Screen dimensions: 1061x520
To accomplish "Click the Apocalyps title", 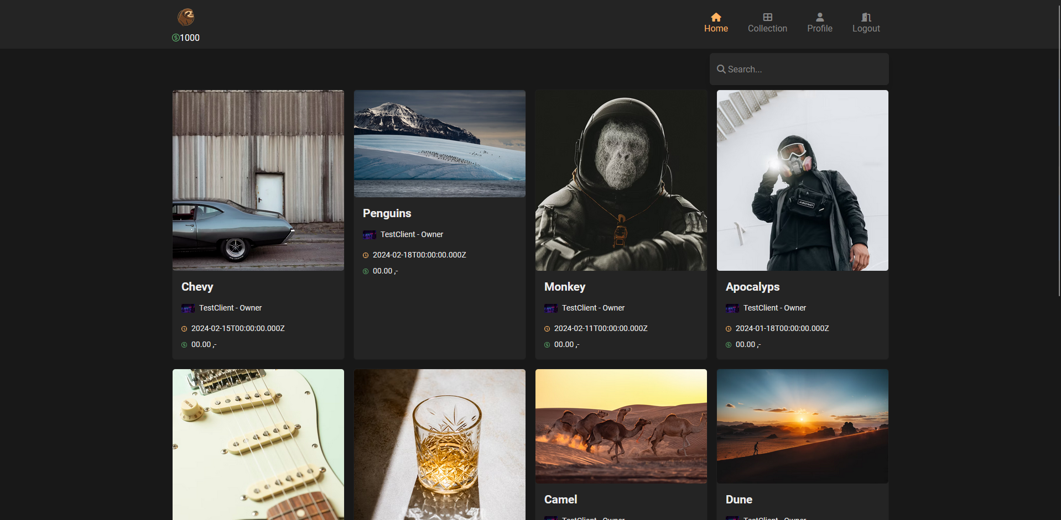I will click(753, 287).
